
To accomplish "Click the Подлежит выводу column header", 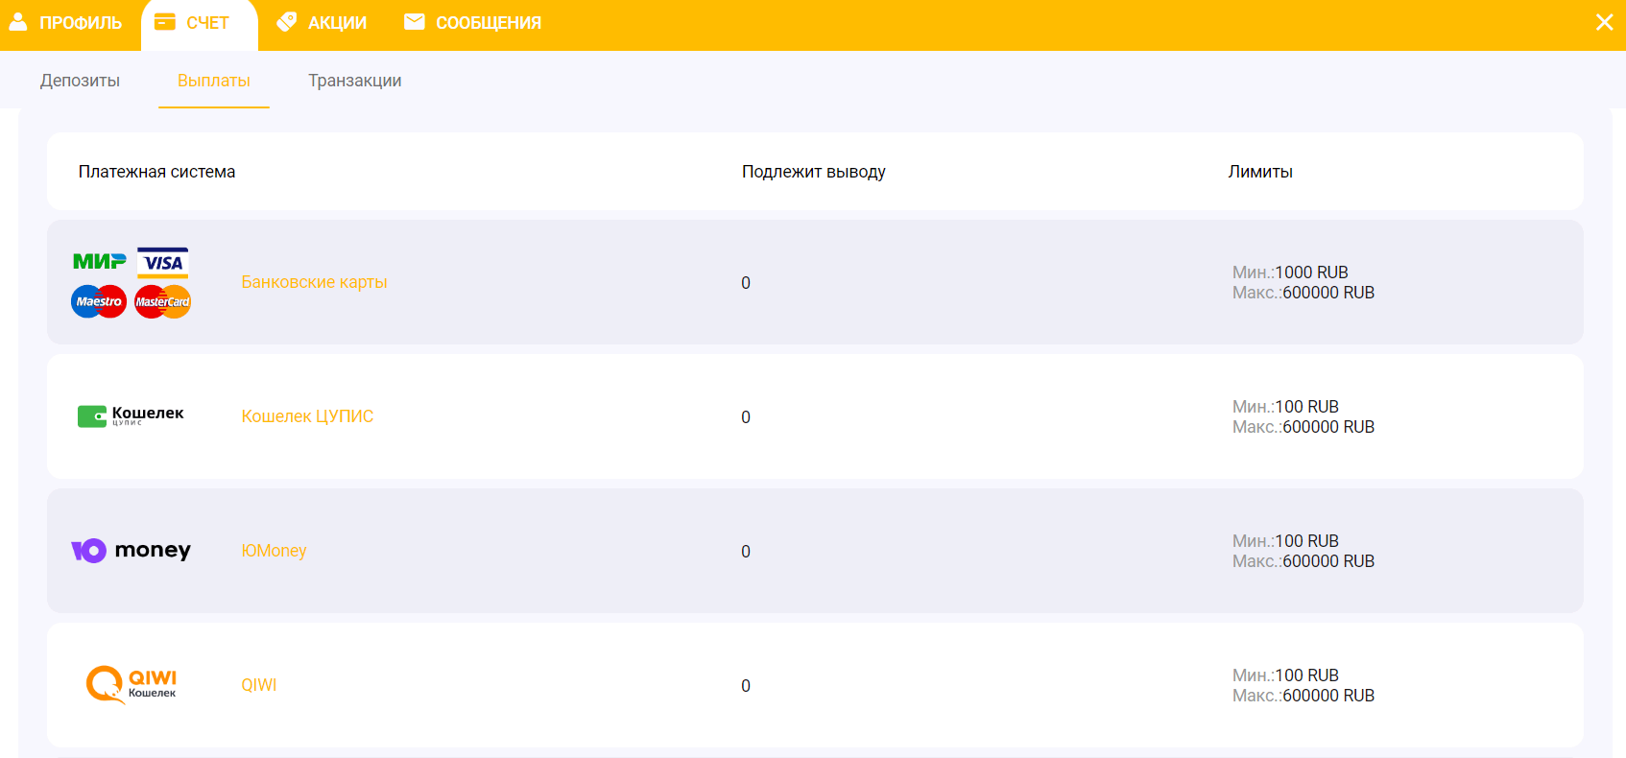I will pyautogui.click(x=814, y=172).
